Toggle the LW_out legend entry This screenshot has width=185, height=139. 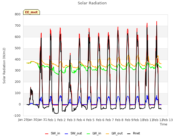click(x=114, y=133)
